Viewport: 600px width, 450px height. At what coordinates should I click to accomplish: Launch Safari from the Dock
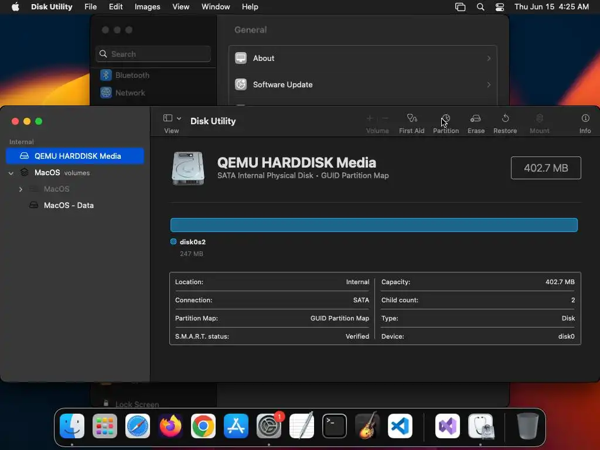(x=138, y=426)
